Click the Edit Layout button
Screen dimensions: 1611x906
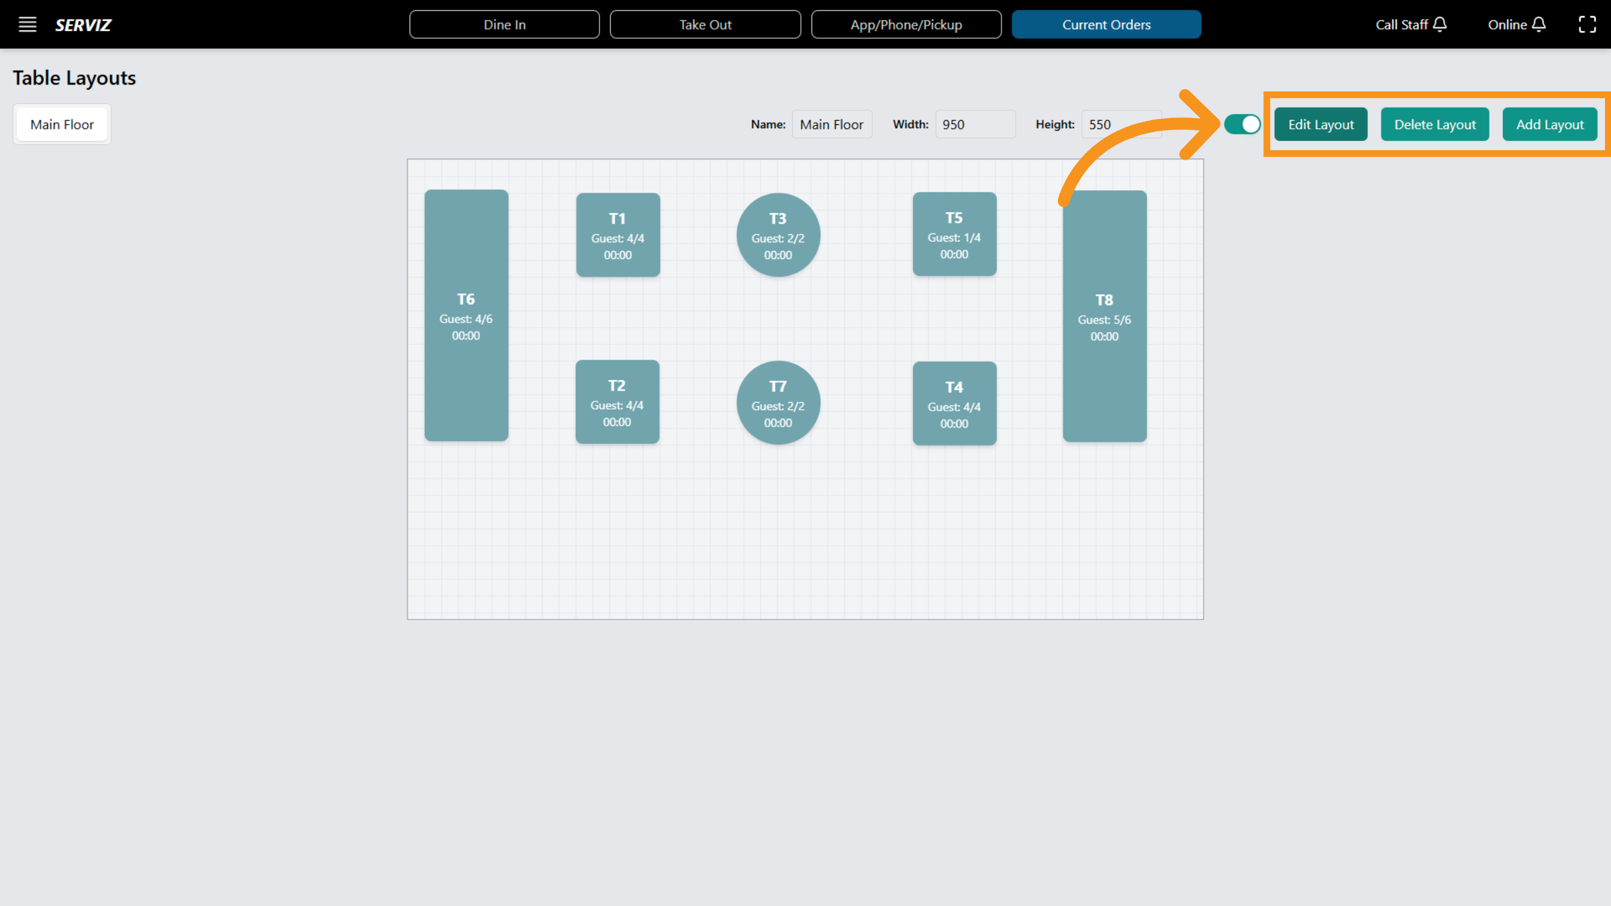click(x=1320, y=124)
